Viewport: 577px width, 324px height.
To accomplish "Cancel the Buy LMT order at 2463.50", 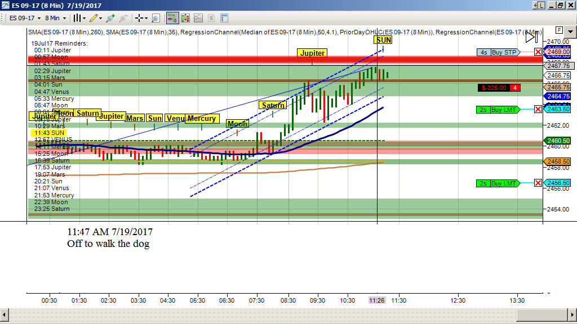I will 538,110.
